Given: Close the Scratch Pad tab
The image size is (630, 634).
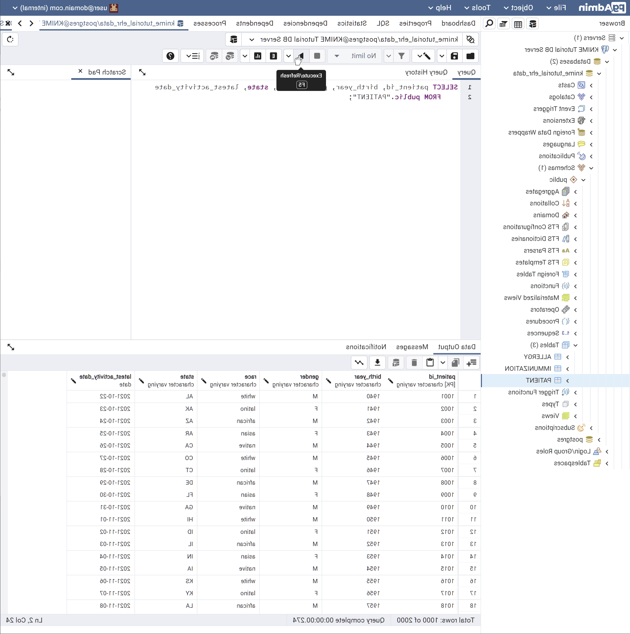Looking at the screenshot, I should click(x=80, y=71).
